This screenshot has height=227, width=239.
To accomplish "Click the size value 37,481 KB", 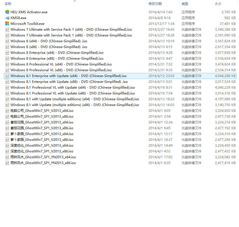I will [228, 24].
